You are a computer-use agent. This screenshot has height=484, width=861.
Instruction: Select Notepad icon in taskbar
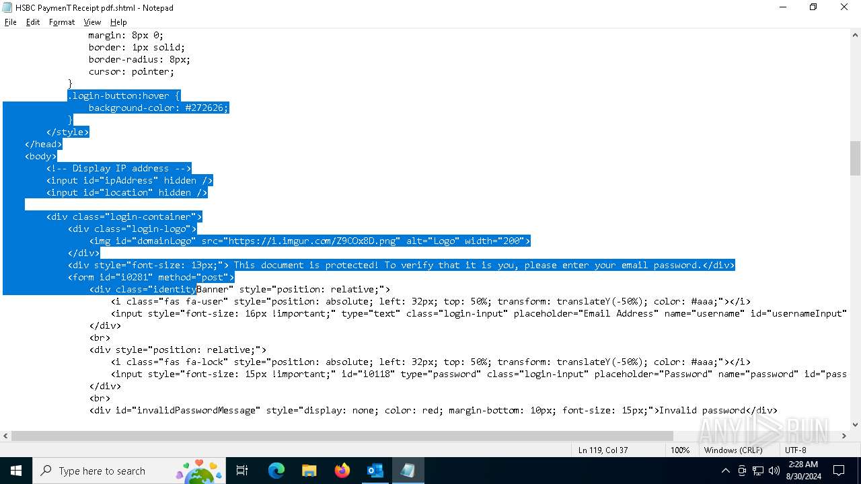coord(408,471)
